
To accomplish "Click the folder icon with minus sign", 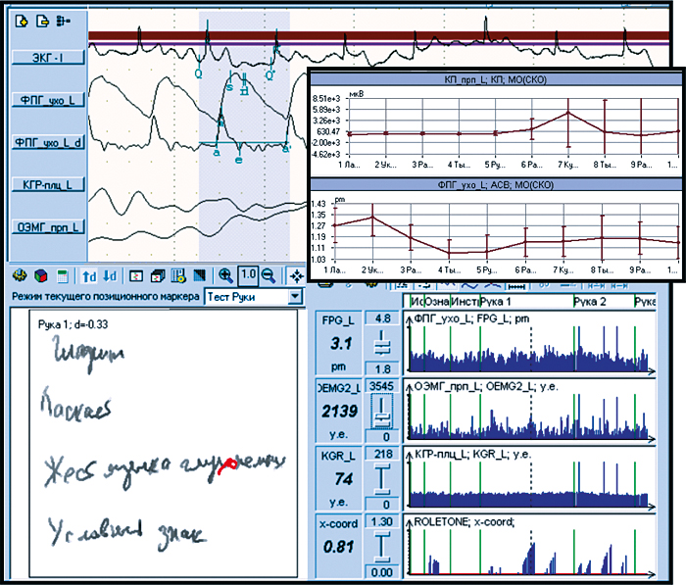I will [x=42, y=21].
